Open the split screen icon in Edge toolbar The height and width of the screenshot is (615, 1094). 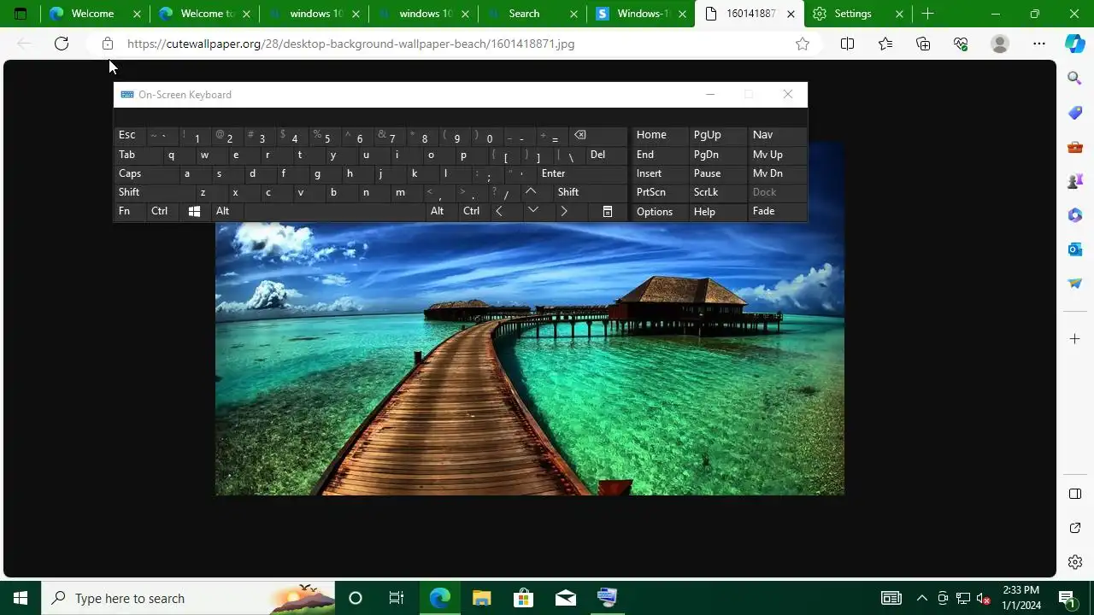pos(847,44)
